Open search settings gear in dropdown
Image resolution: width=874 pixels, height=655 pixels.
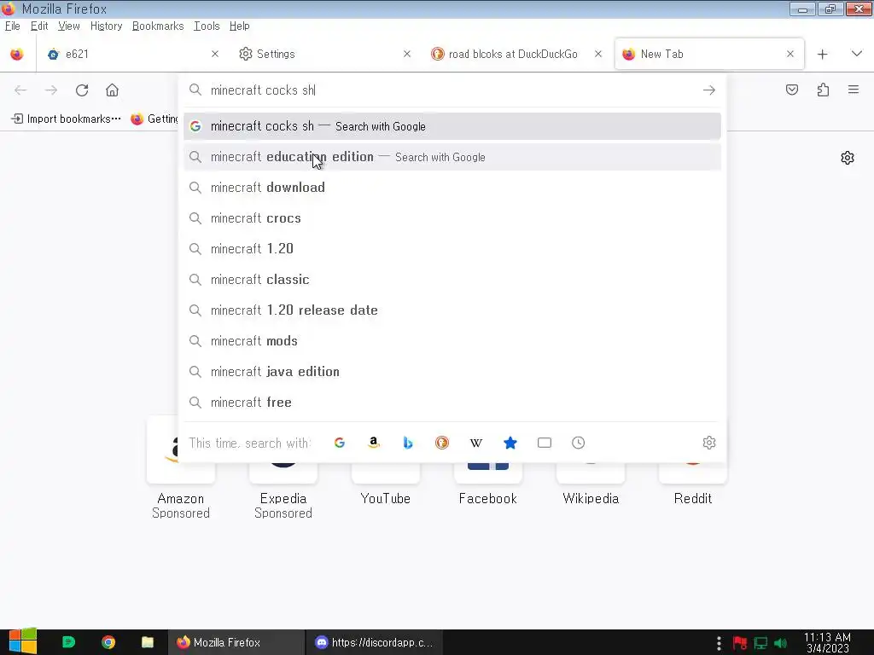pyautogui.click(x=708, y=443)
